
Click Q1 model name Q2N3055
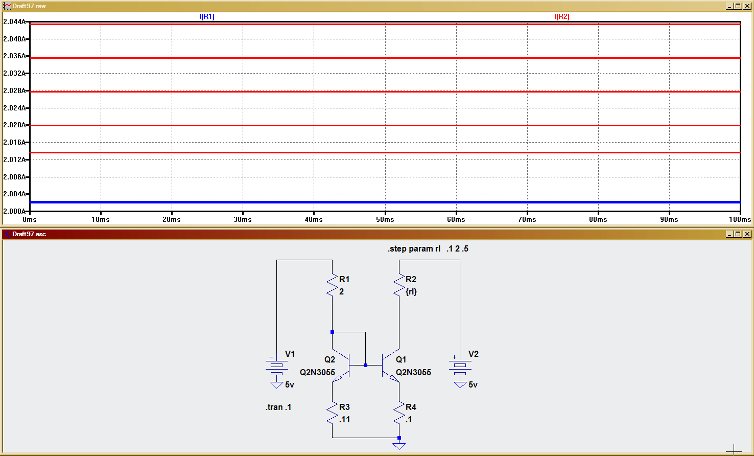pos(413,373)
